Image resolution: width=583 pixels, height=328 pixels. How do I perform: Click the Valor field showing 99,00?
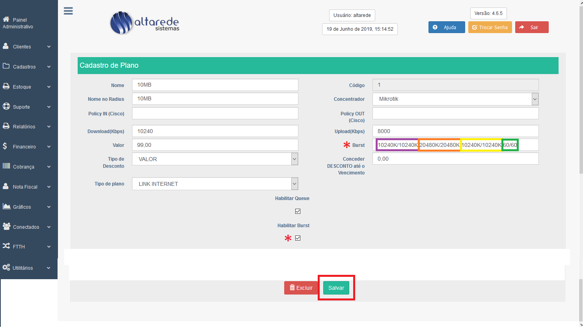(x=215, y=145)
